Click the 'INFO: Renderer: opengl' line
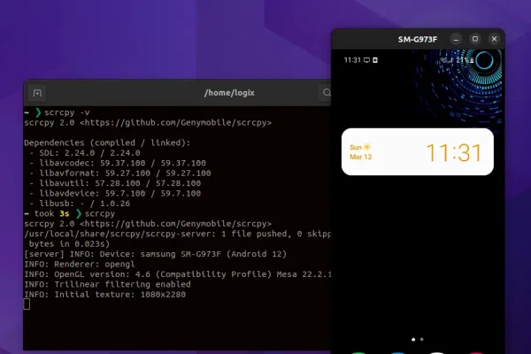The image size is (531, 354). (x=80, y=265)
